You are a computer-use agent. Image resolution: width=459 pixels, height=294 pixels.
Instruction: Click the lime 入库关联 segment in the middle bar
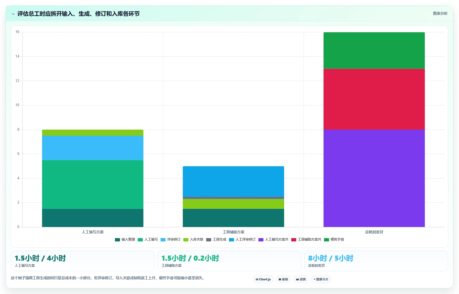[x=233, y=204]
